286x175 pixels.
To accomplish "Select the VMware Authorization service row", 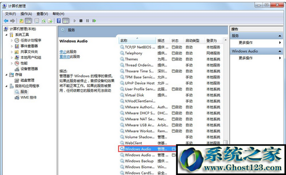I will [x=171, y=107].
